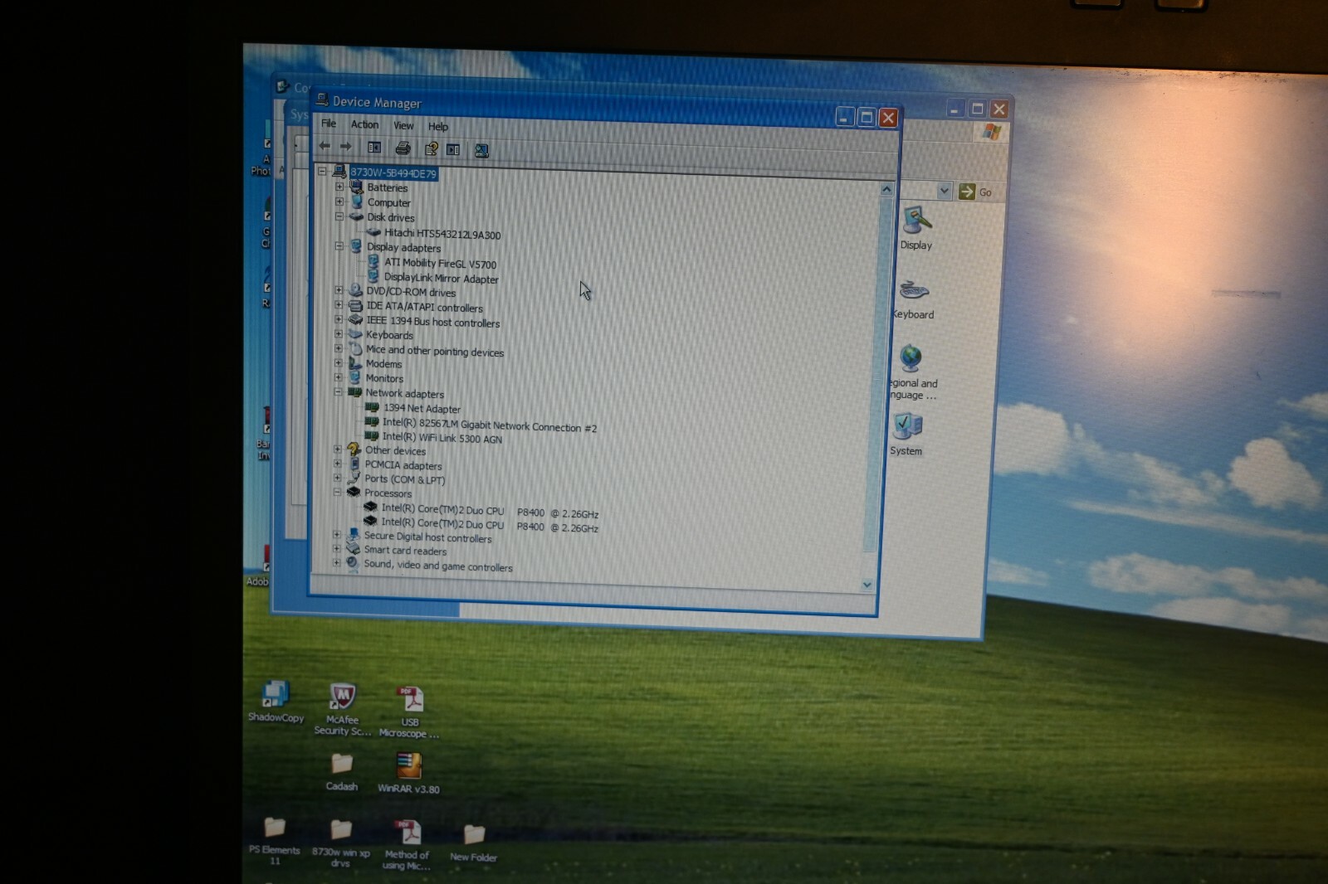Select PCMCIA adapters
The width and height of the screenshot is (1328, 884).
point(403,465)
